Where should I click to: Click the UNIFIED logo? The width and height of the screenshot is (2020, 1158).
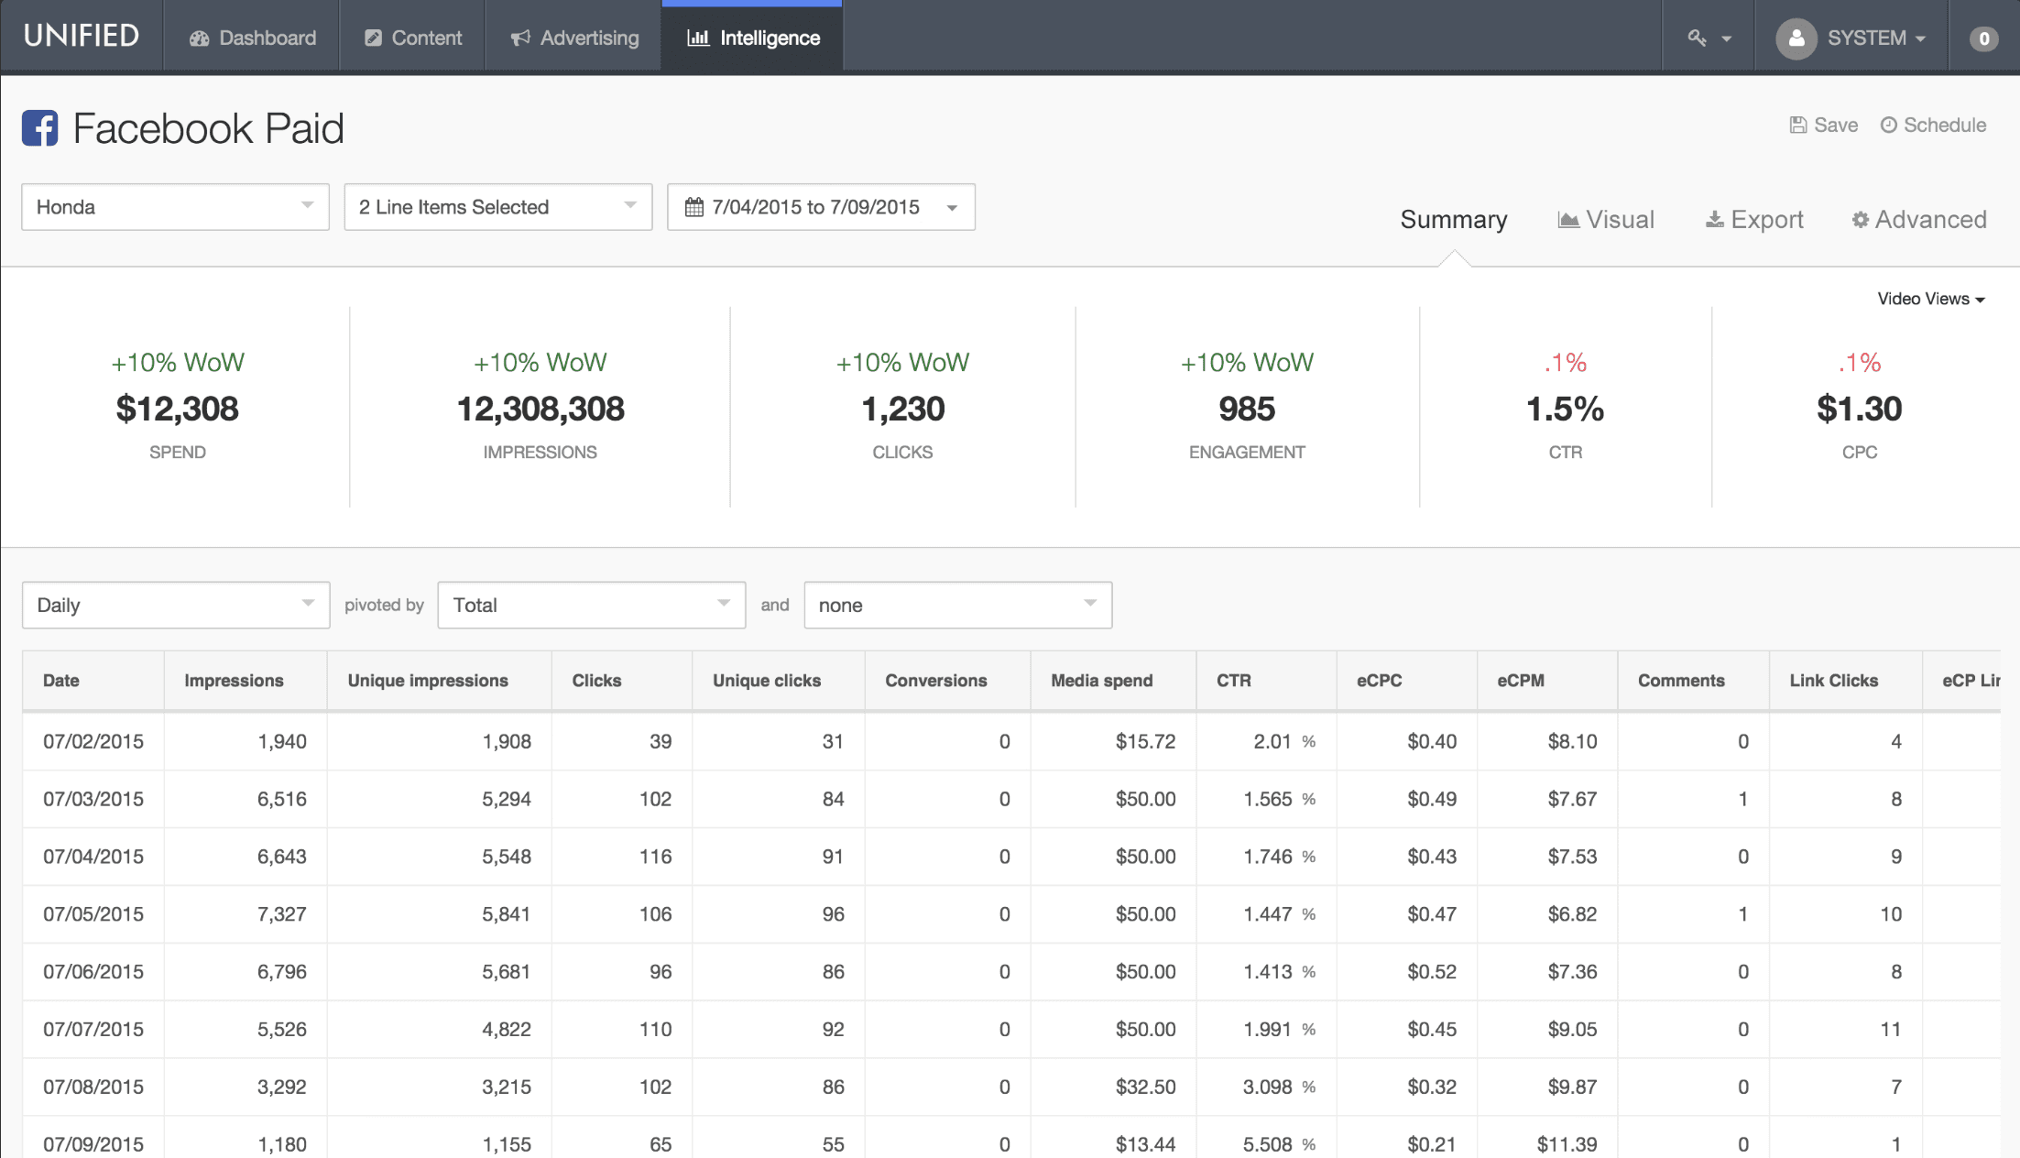tap(82, 36)
